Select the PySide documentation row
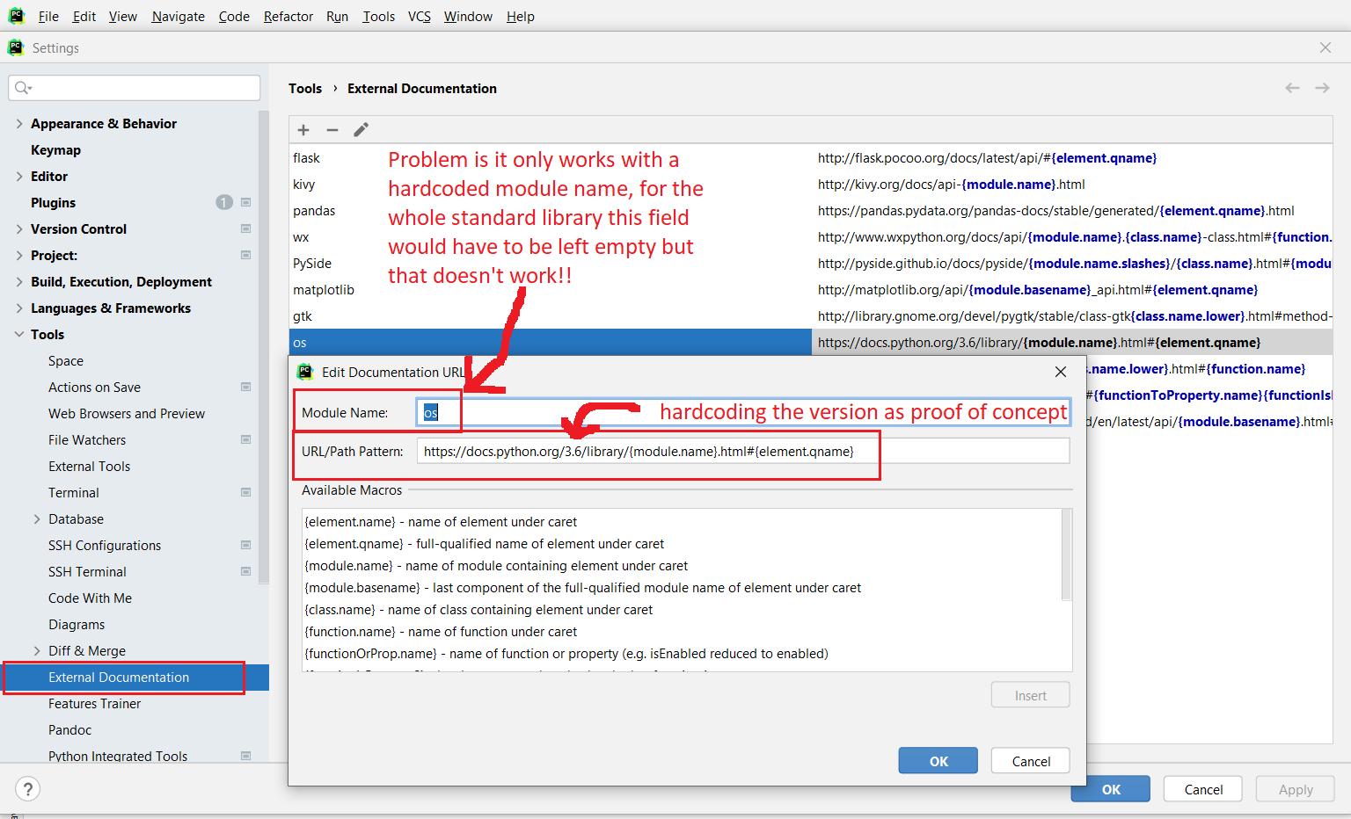The image size is (1351, 819). coord(811,264)
